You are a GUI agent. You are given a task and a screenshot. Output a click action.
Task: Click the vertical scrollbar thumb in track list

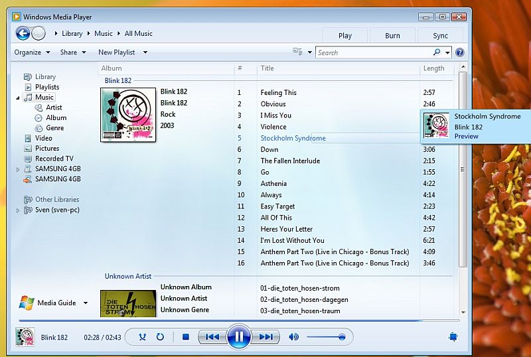coord(463,169)
